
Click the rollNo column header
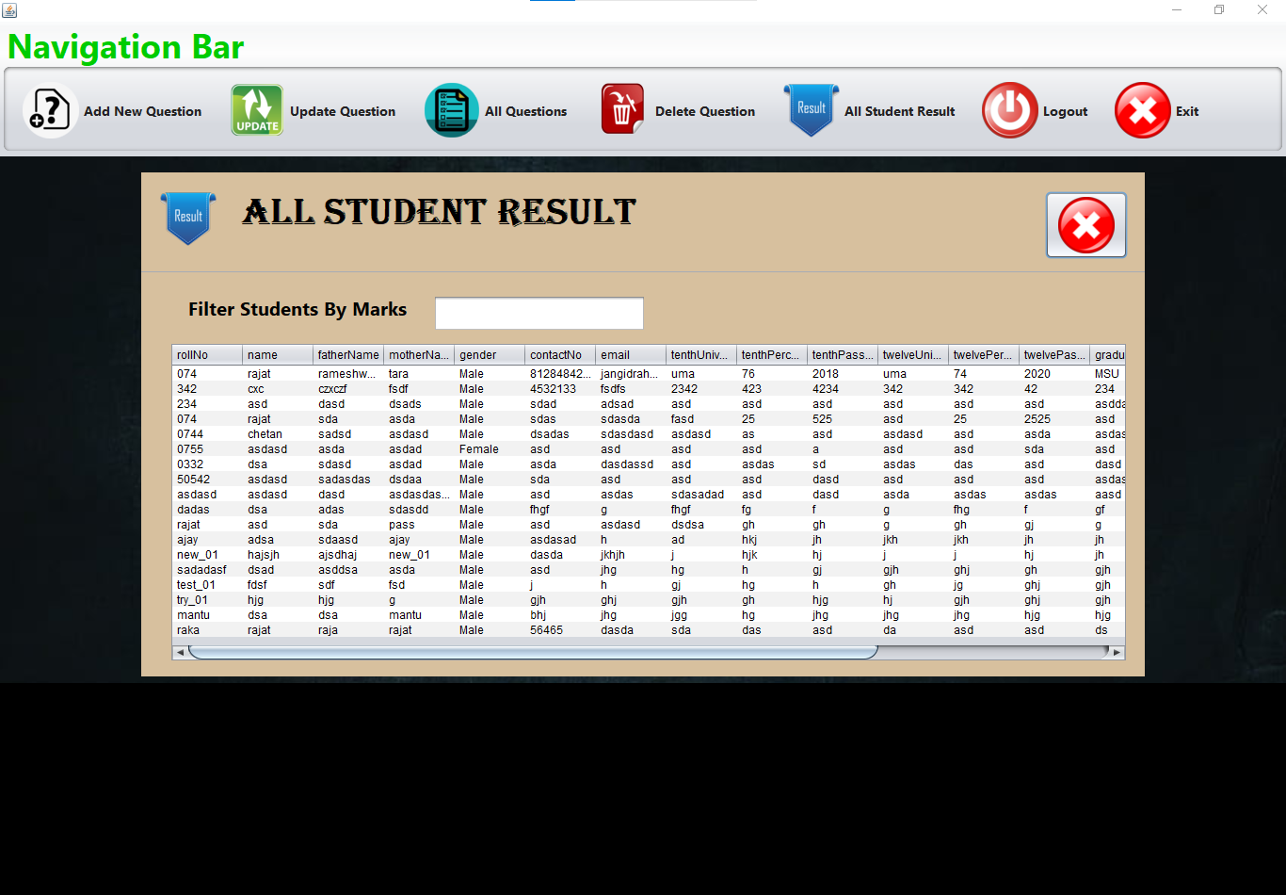click(207, 355)
